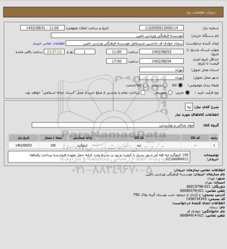Select the متوسط purchase type radio
Screen dimensions: 227x249
170,93
